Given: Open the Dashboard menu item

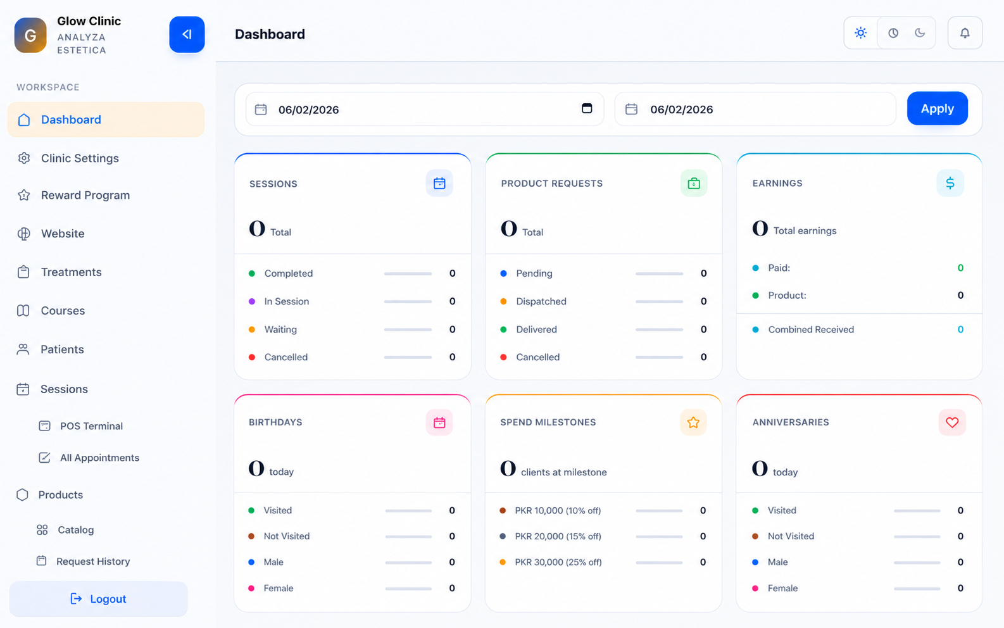Looking at the screenshot, I should point(106,120).
